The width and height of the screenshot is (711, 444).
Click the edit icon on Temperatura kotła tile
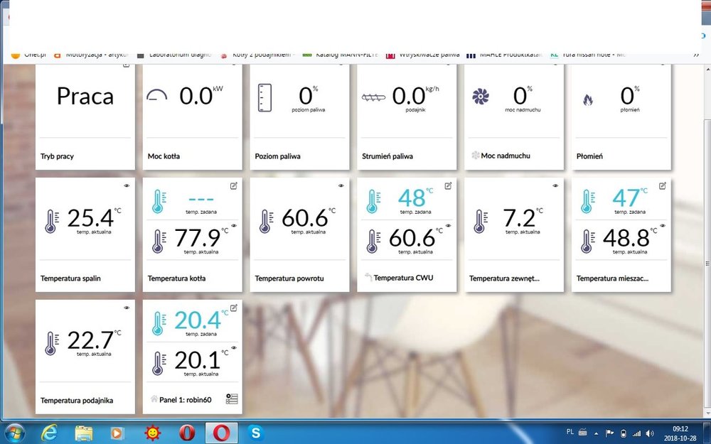point(234,186)
